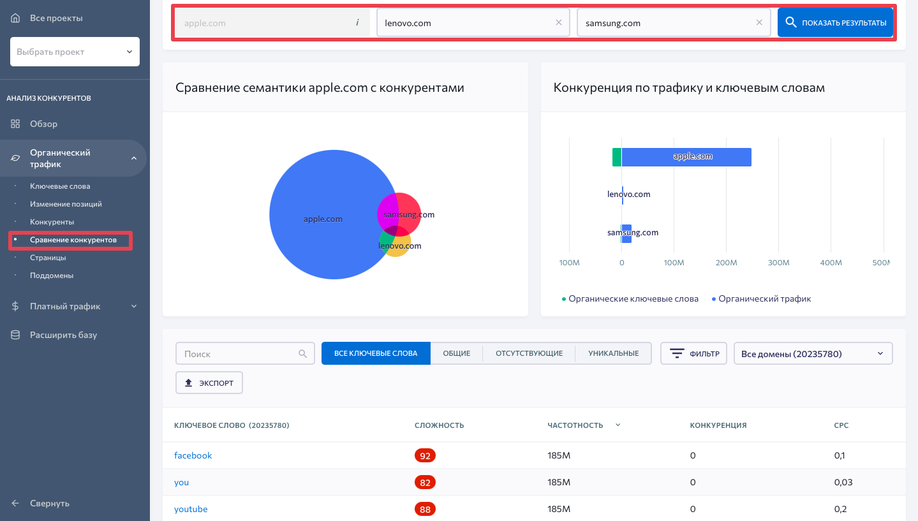Select the export upload arrow icon
Viewport: 918px width, 521px height.
coord(188,383)
